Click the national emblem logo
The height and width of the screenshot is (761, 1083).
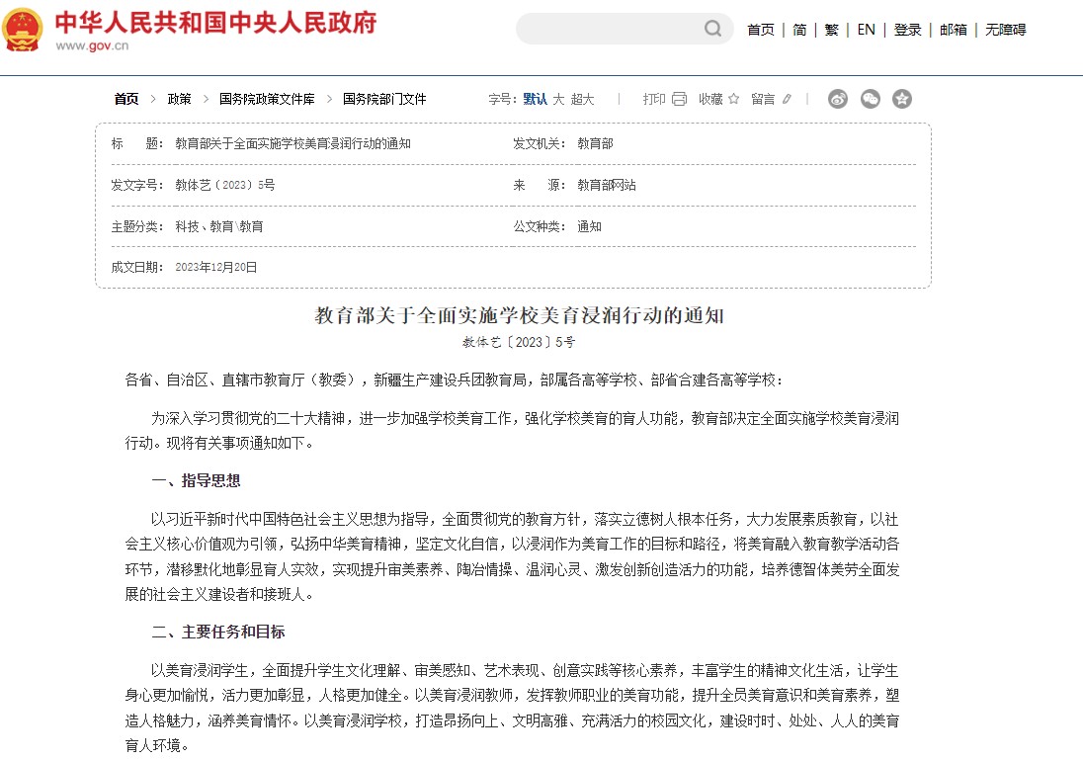tap(23, 30)
